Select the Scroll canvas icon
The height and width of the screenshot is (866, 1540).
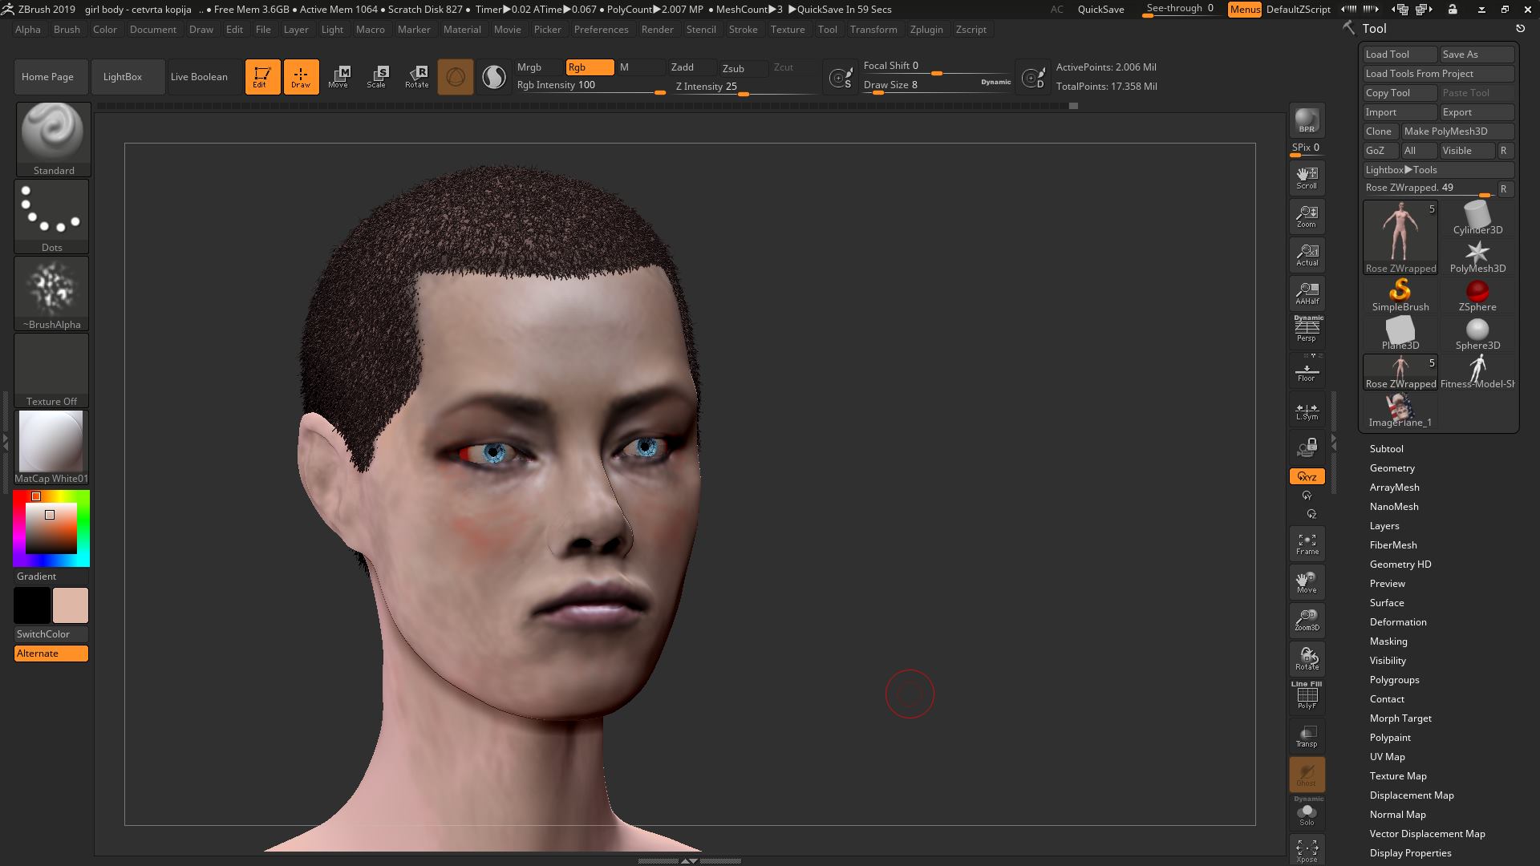[x=1307, y=178]
